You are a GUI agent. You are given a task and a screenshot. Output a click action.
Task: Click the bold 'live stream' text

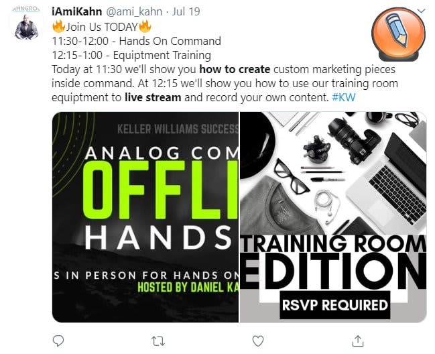[153, 97]
